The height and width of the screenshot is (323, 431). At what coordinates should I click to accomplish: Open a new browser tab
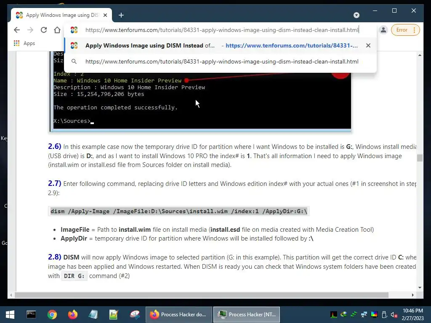(x=121, y=15)
